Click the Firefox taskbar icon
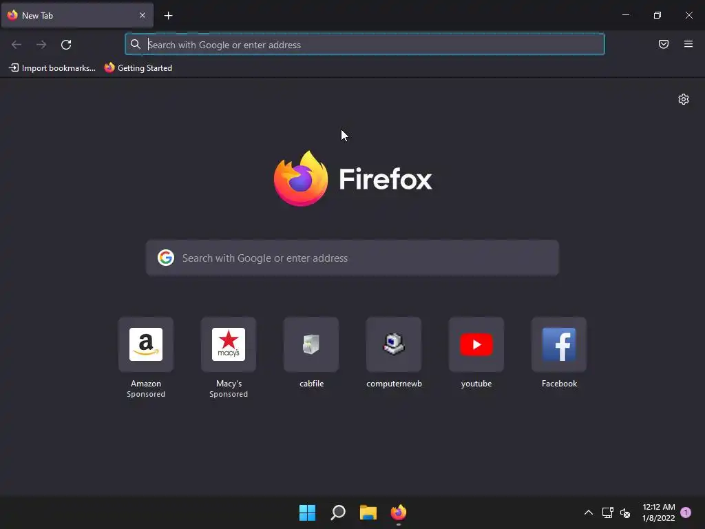Viewport: 705px width, 529px height. tap(399, 512)
